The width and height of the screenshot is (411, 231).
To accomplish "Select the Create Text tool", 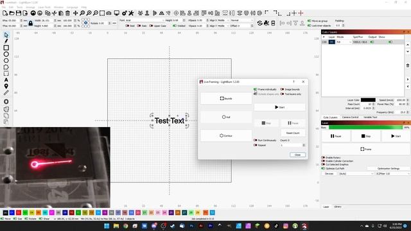I will coord(6,80).
